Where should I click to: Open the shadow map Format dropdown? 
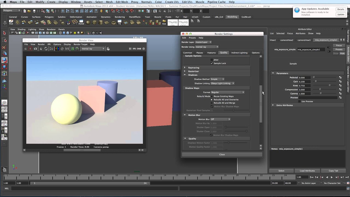[227, 92]
